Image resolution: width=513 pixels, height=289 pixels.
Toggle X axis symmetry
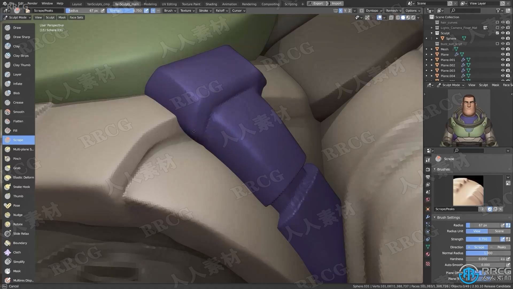pyautogui.click(x=340, y=11)
